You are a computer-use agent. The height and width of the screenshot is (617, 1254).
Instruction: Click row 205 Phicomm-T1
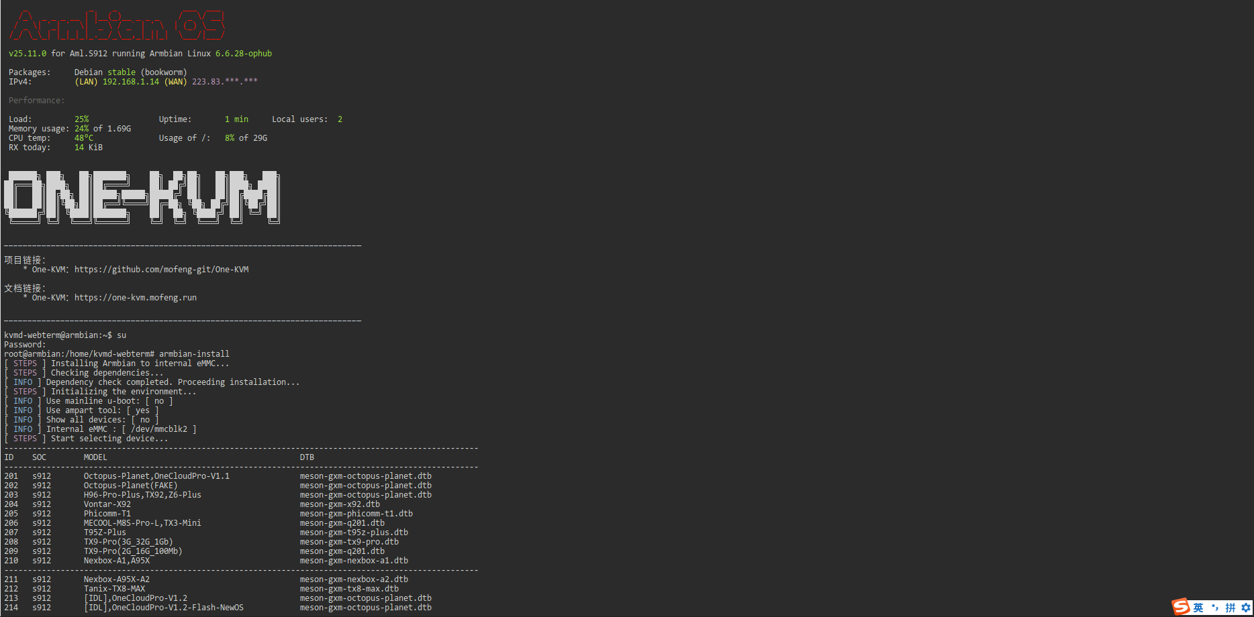[209, 514]
